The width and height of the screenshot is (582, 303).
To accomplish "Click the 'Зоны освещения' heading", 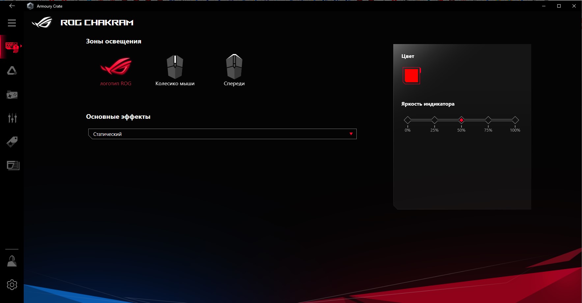I will point(114,41).
